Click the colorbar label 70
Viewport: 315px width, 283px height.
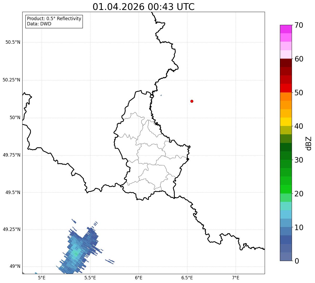click(x=299, y=25)
